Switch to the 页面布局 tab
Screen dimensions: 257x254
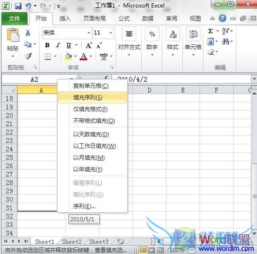[95, 19]
